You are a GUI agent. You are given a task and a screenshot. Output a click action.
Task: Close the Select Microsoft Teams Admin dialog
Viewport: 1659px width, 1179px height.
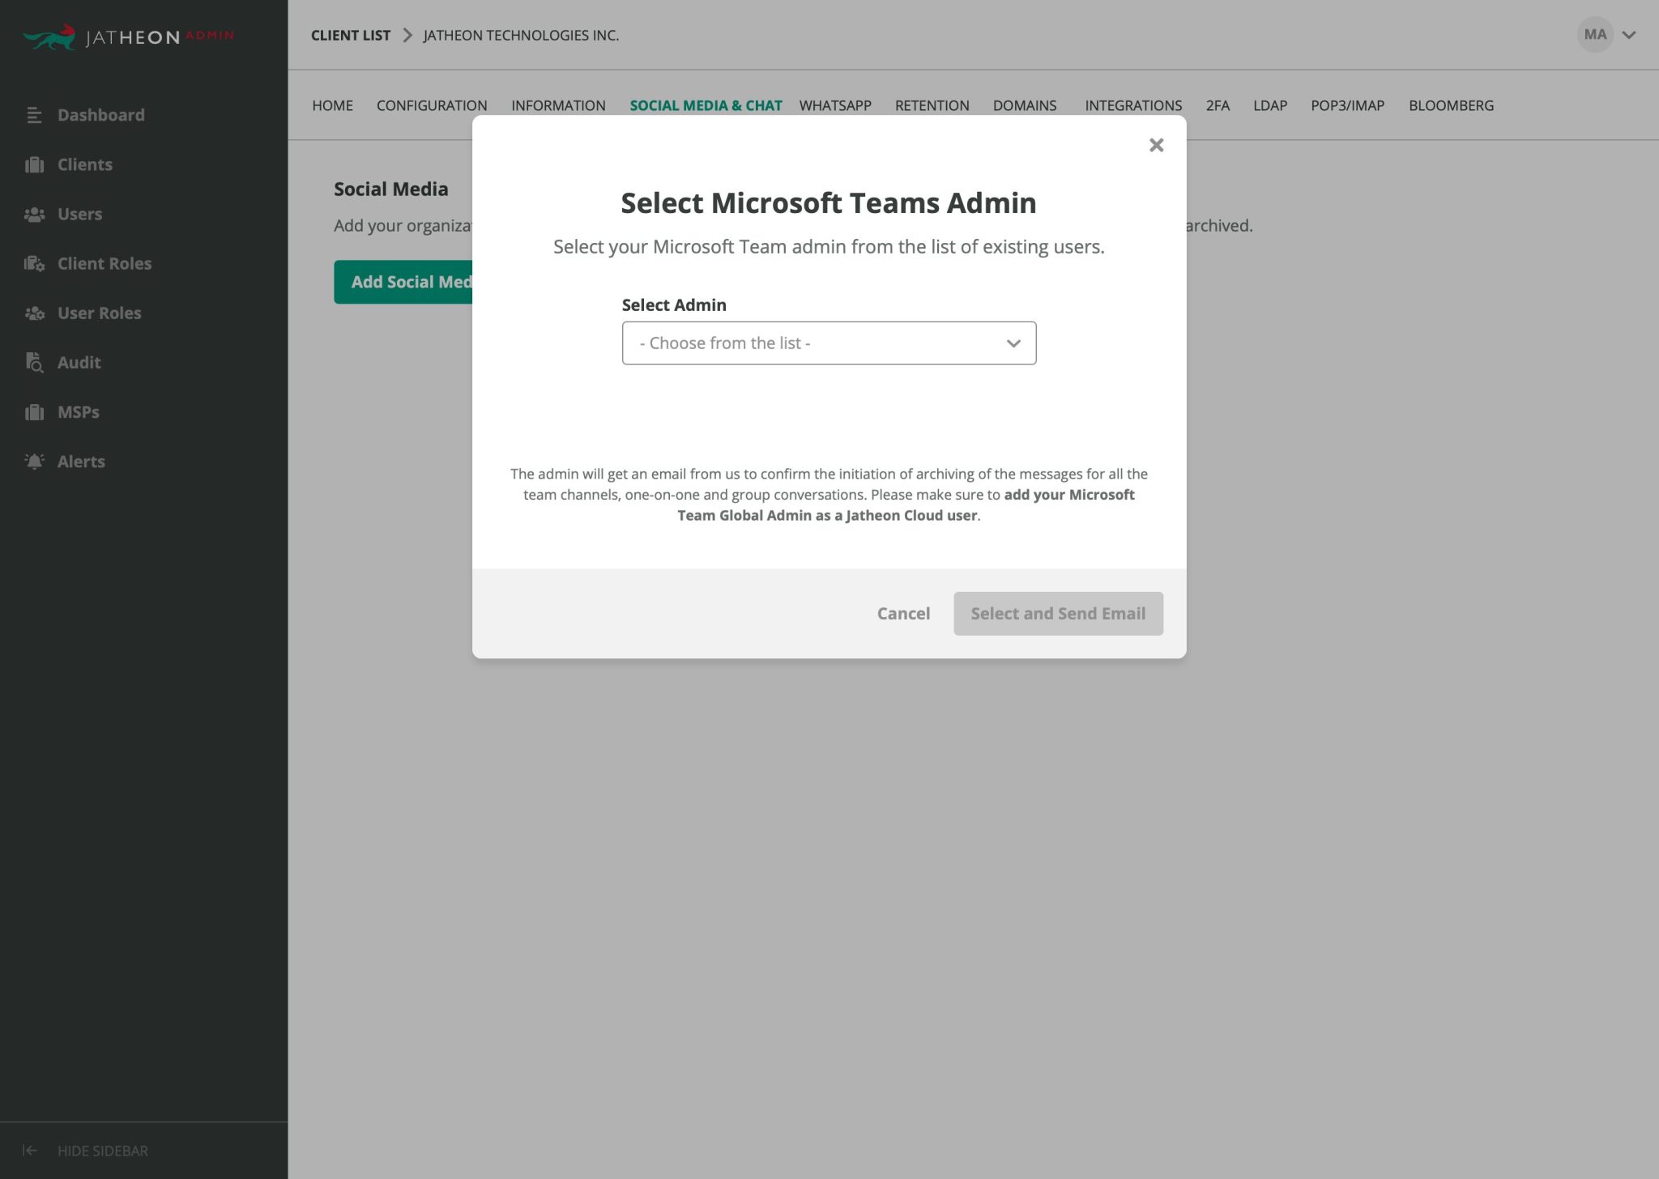click(x=1156, y=145)
